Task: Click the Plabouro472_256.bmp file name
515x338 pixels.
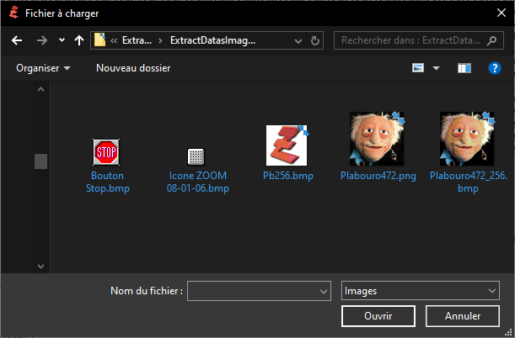Action: pyautogui.click(x=469, y=182)
